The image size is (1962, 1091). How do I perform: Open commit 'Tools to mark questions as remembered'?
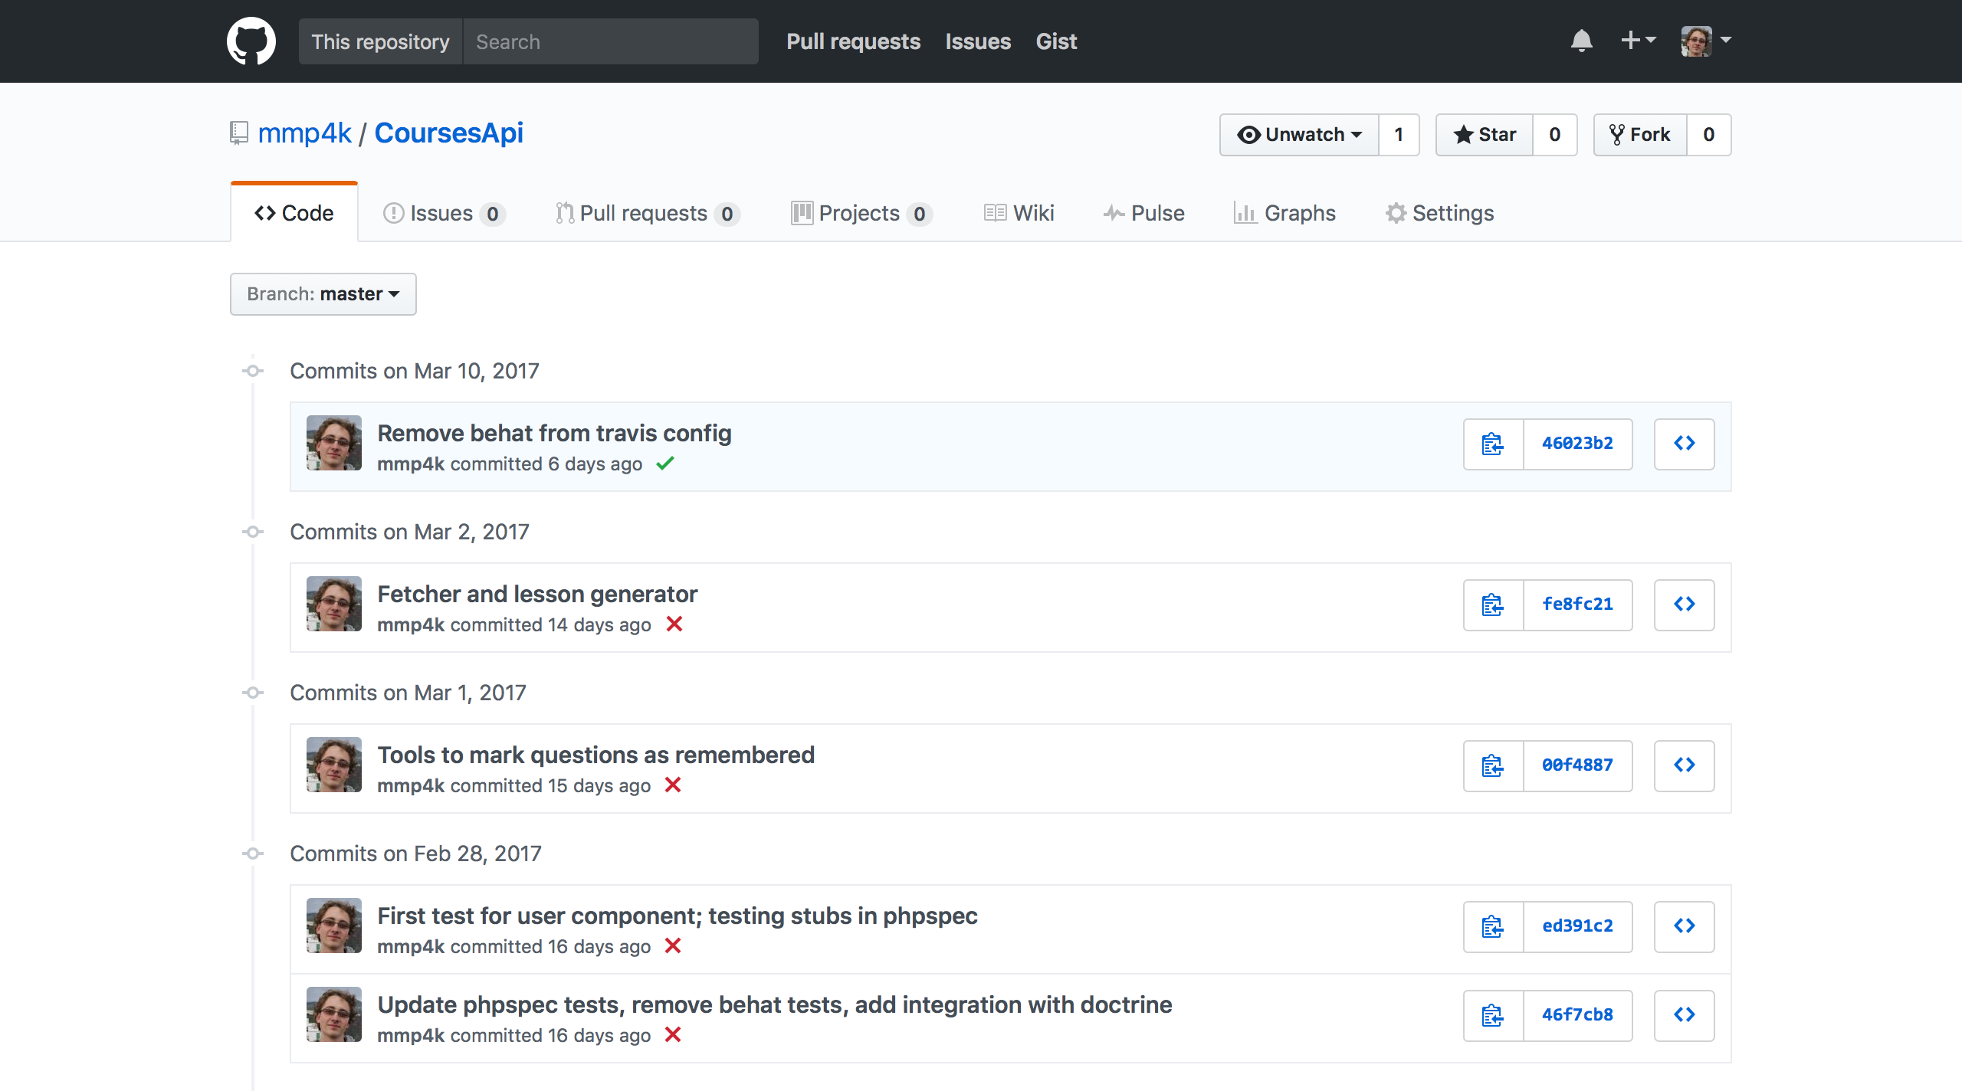[595, 755]
